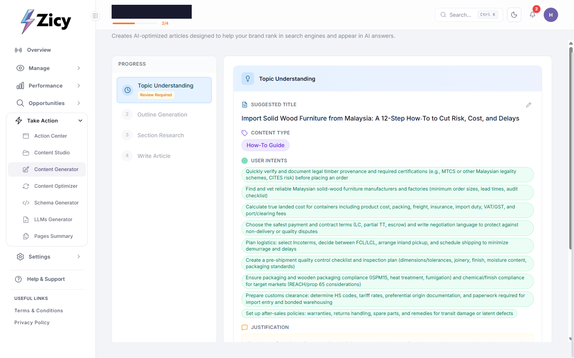Click intent about safest payment terms
574x358 pixels.
tap(387, 228)
